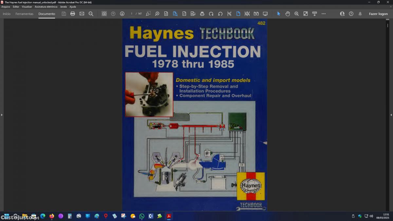Click the Fazer logon button

point(378,14)
